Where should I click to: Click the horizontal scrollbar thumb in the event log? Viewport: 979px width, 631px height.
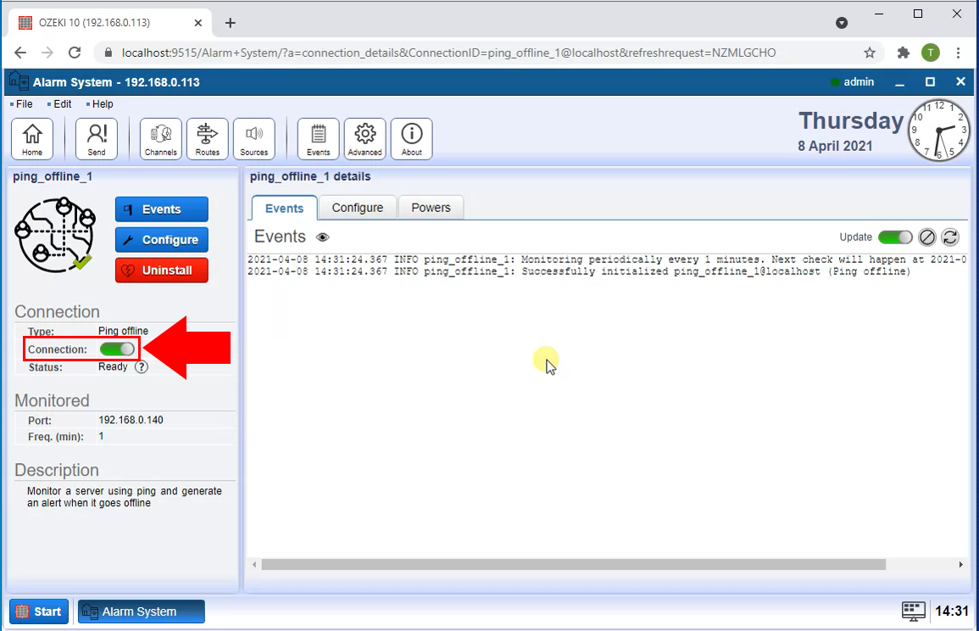573,564
